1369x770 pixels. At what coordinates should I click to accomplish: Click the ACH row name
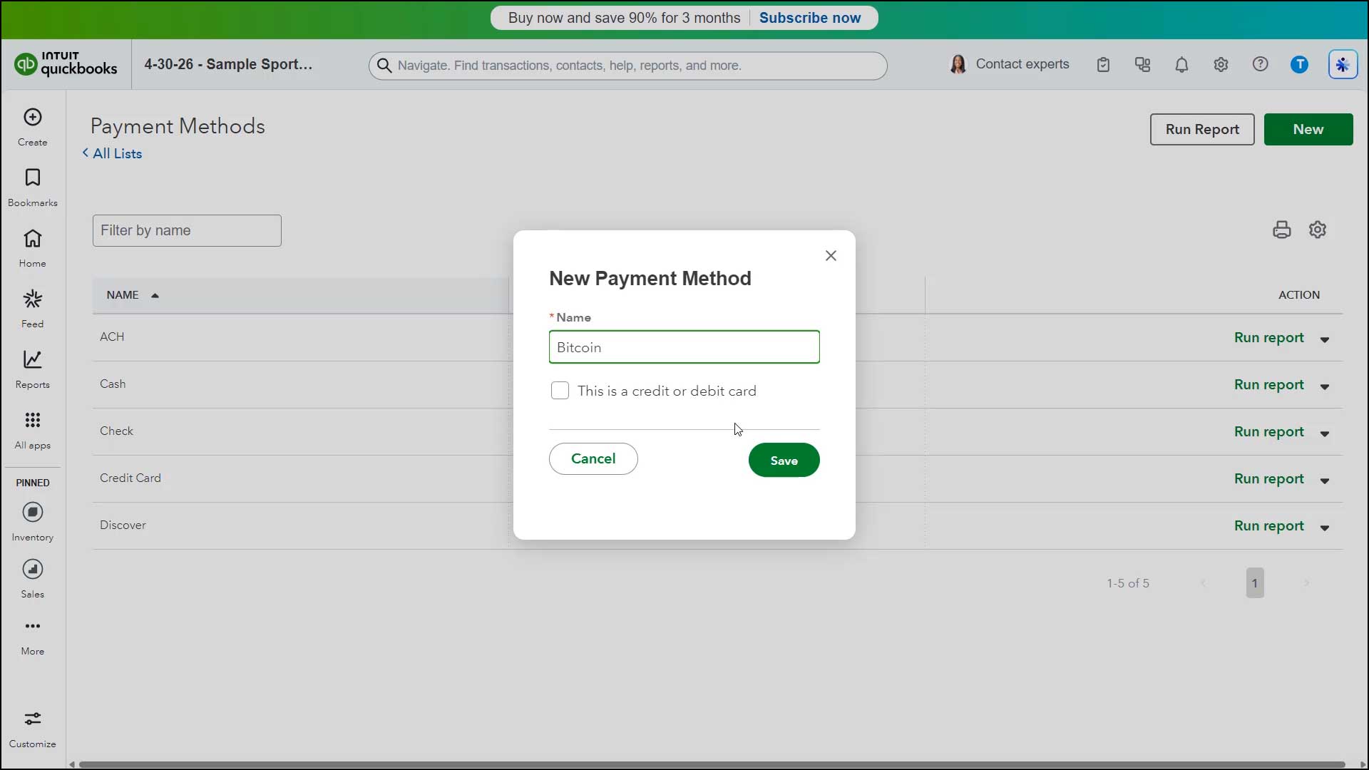[112, 337]
